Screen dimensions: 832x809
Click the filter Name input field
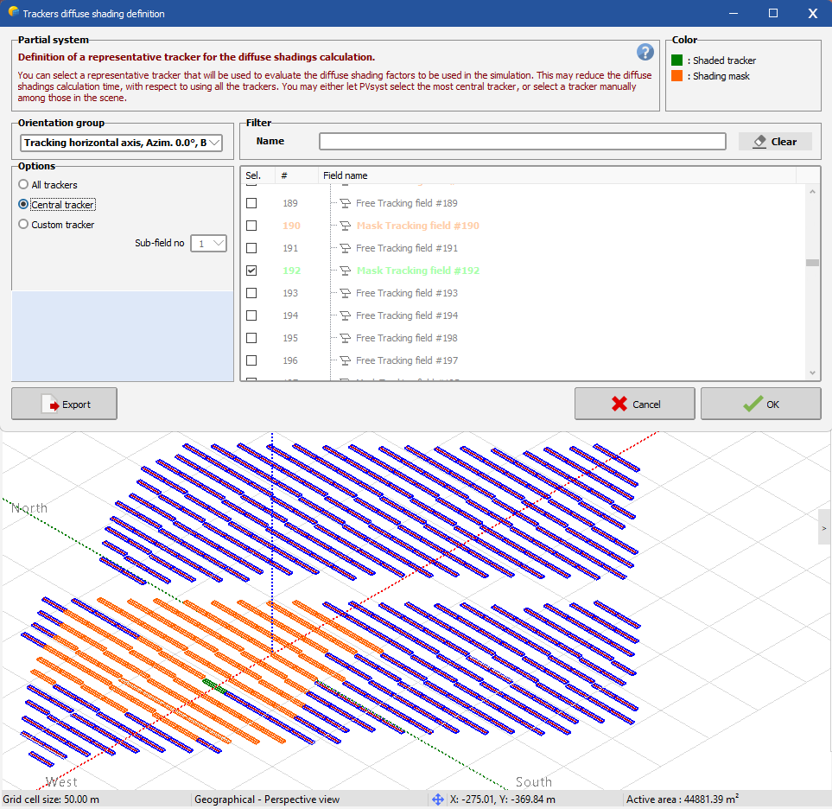522,141
